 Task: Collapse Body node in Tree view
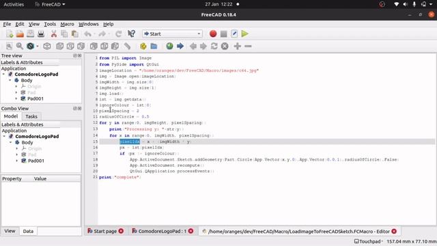(x=10, y=81)
